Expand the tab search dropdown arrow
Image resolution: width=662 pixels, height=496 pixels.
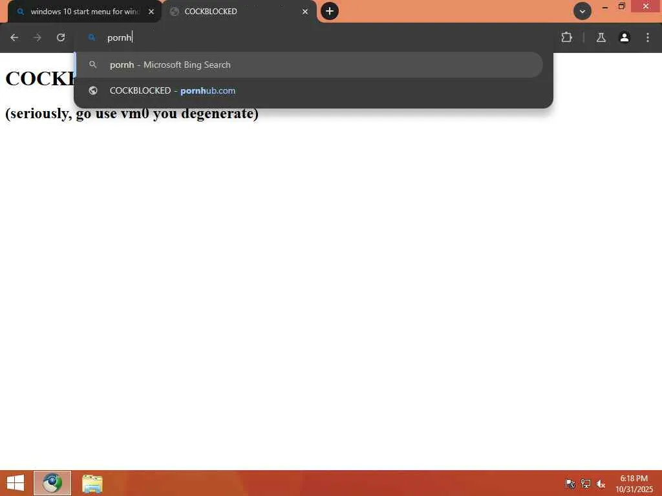tap(582, 11)
